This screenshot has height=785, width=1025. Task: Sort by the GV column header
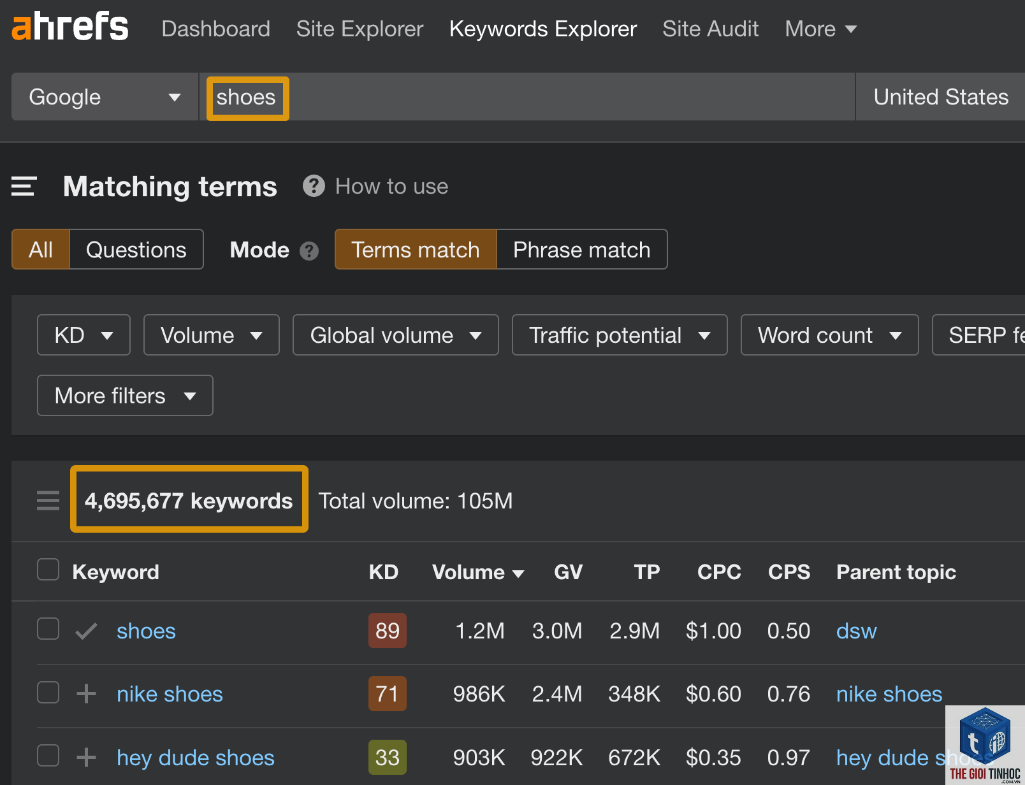point(568,572)
